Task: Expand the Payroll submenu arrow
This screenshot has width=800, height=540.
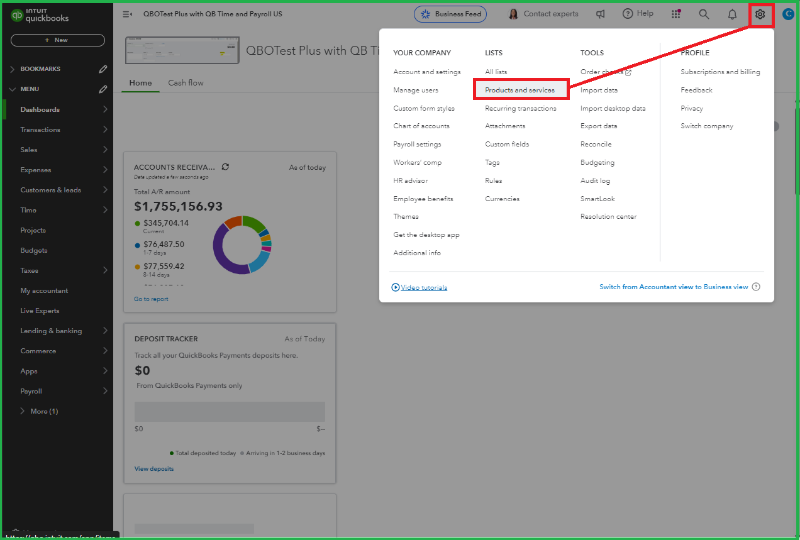Action: click(x=105, y=391)
